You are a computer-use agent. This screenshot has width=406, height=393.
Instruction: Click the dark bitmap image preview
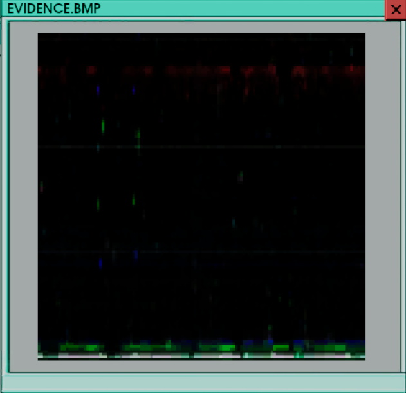pyautogui.click(x=201, y=197)
